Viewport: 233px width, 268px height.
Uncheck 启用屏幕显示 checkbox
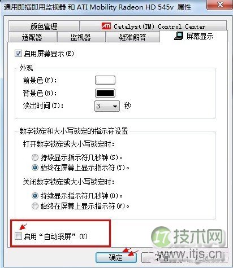(x=18, y=54)
